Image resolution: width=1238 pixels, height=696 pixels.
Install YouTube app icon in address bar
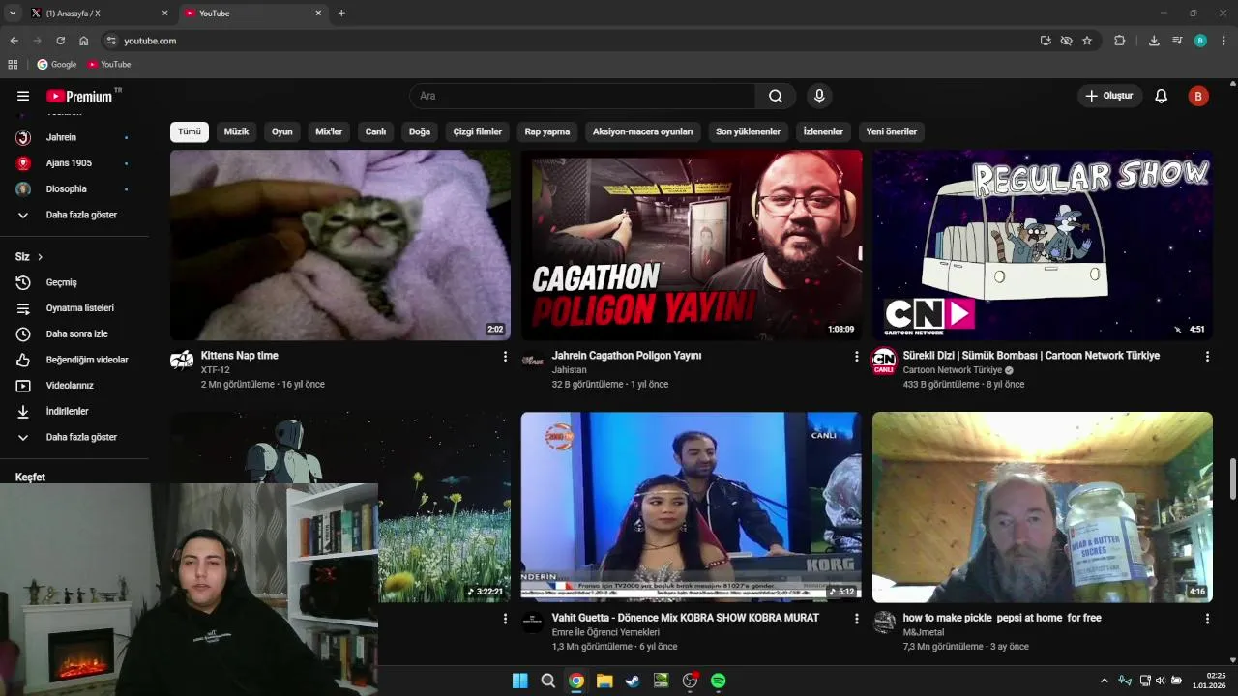(1046, 41)
